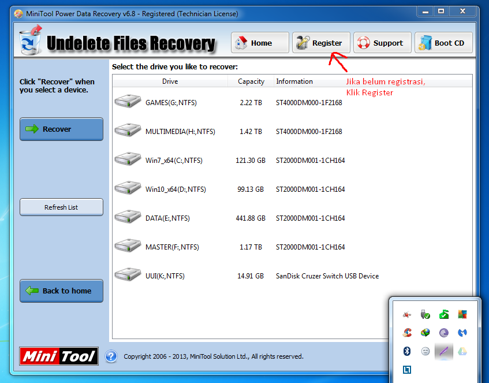Open the Bluetooth tray icon

pyautogui.click(x=406, y=351)
